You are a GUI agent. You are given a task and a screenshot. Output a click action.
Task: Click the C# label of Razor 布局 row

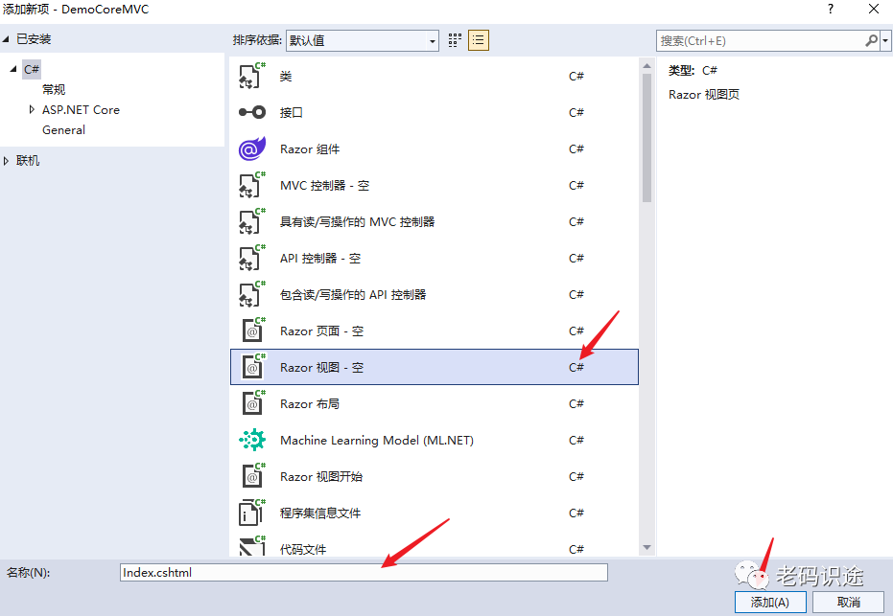[x=576, y=404]
